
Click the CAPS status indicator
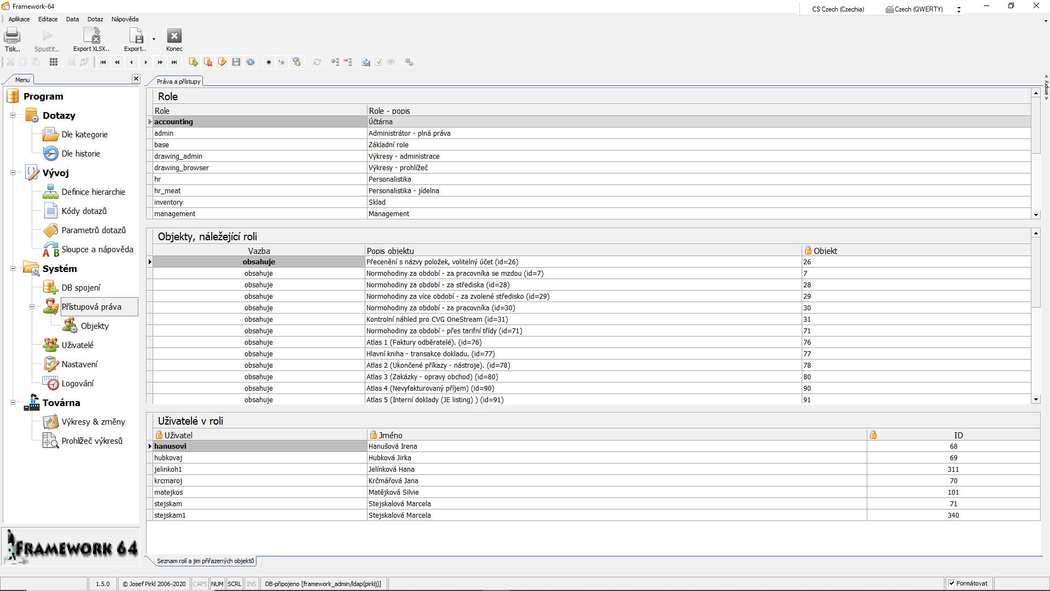coord(200,584)
